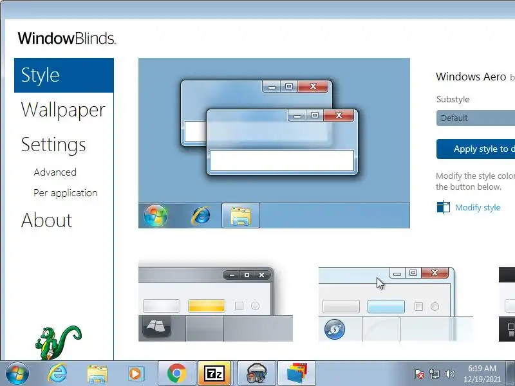
Task: Open Windows Explorer from the taskbar
Action: 97,374
